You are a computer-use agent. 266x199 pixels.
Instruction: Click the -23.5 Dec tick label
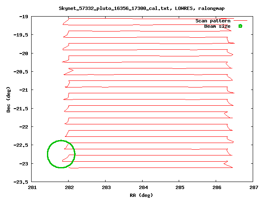[21, 182]
